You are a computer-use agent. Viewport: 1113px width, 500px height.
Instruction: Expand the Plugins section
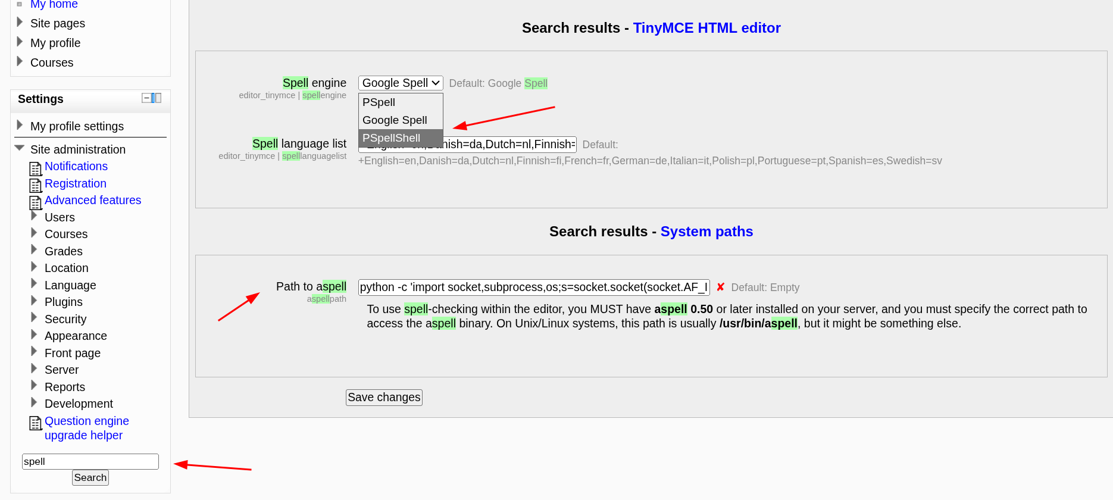click(35, 301)
